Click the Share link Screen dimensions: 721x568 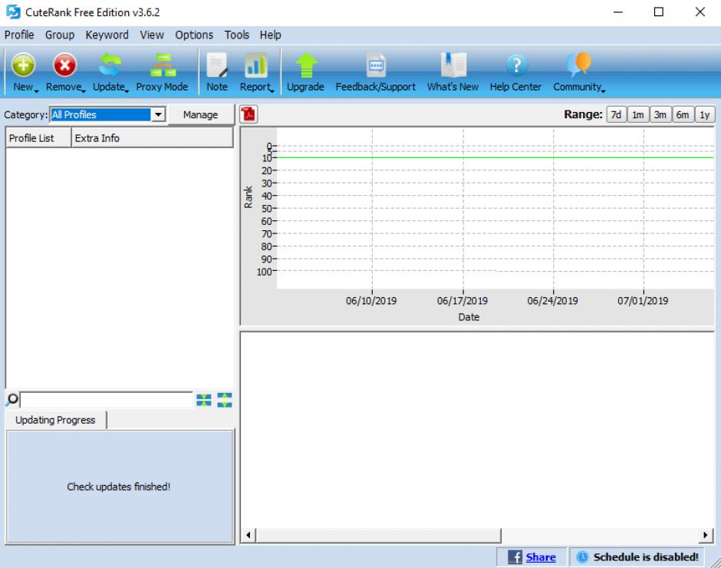[x=541, y=557]
